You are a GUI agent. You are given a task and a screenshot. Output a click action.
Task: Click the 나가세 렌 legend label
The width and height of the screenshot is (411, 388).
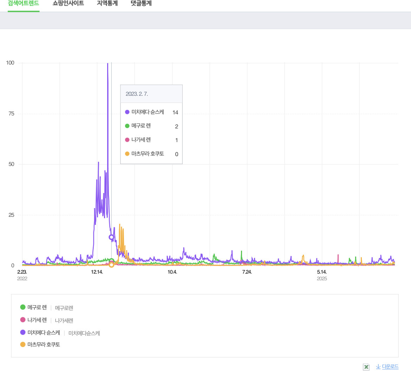click(37, 320)
